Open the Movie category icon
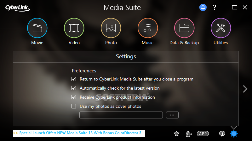 tap(37, 28)
